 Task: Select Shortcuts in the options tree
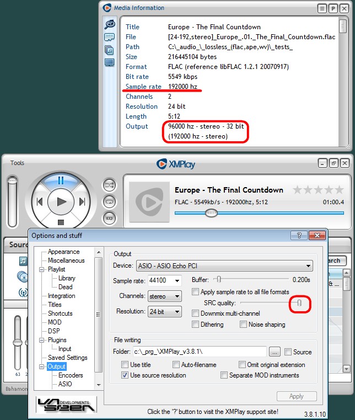(x=60, y=313)
